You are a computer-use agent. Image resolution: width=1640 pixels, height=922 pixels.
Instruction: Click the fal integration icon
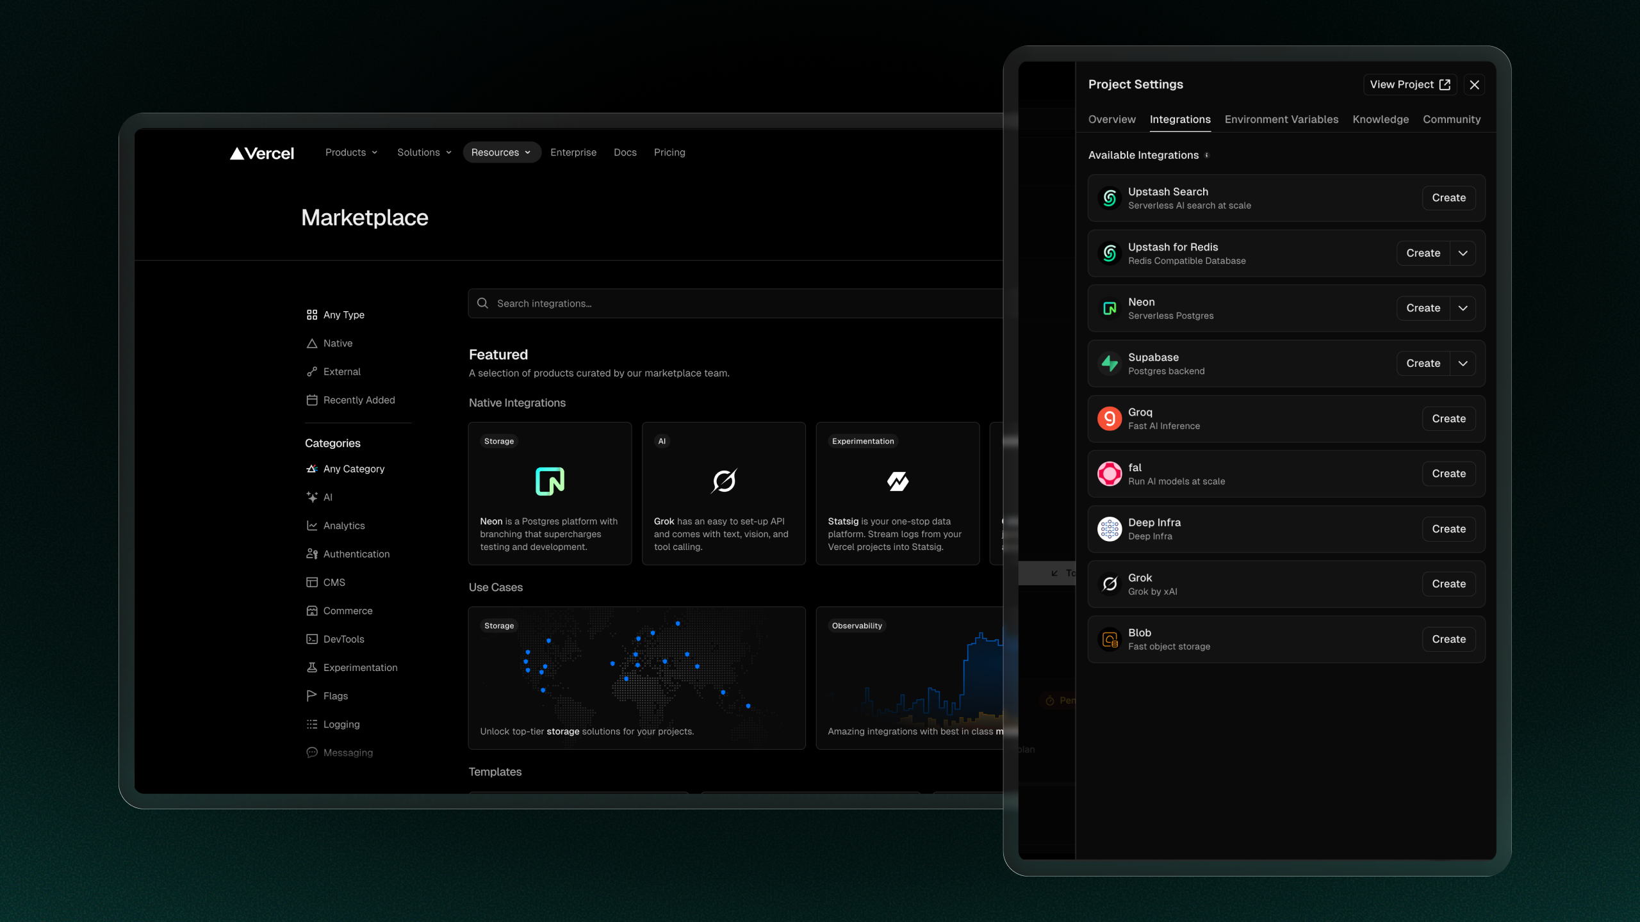tap(1110, 474)
